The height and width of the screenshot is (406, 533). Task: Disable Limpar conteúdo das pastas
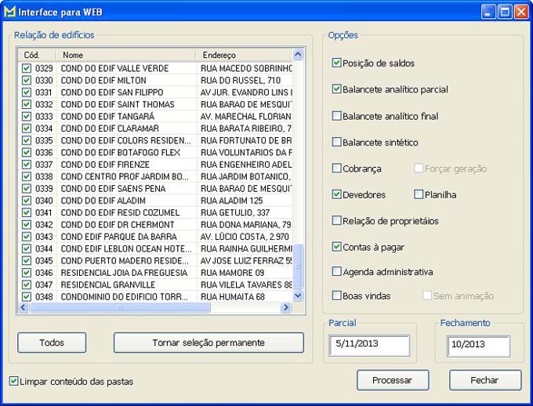(14, 382)
